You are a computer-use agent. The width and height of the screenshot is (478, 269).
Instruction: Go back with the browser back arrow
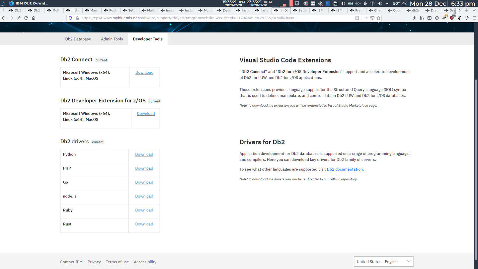(x=4, y=18)
